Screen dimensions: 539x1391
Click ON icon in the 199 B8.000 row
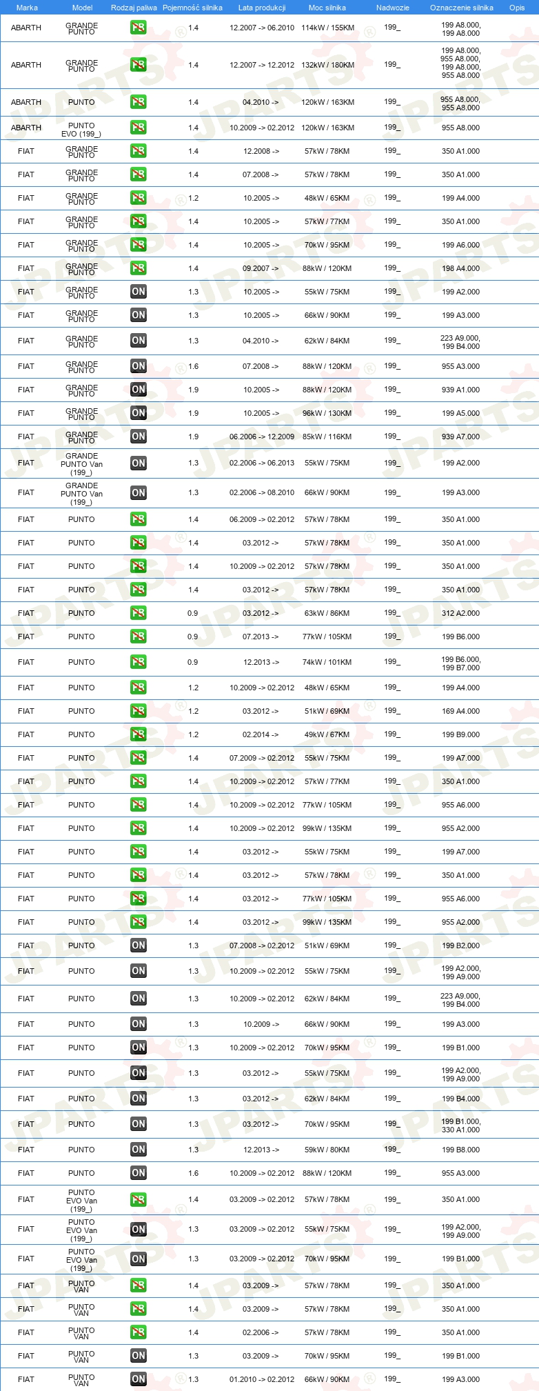[139, 1150]
